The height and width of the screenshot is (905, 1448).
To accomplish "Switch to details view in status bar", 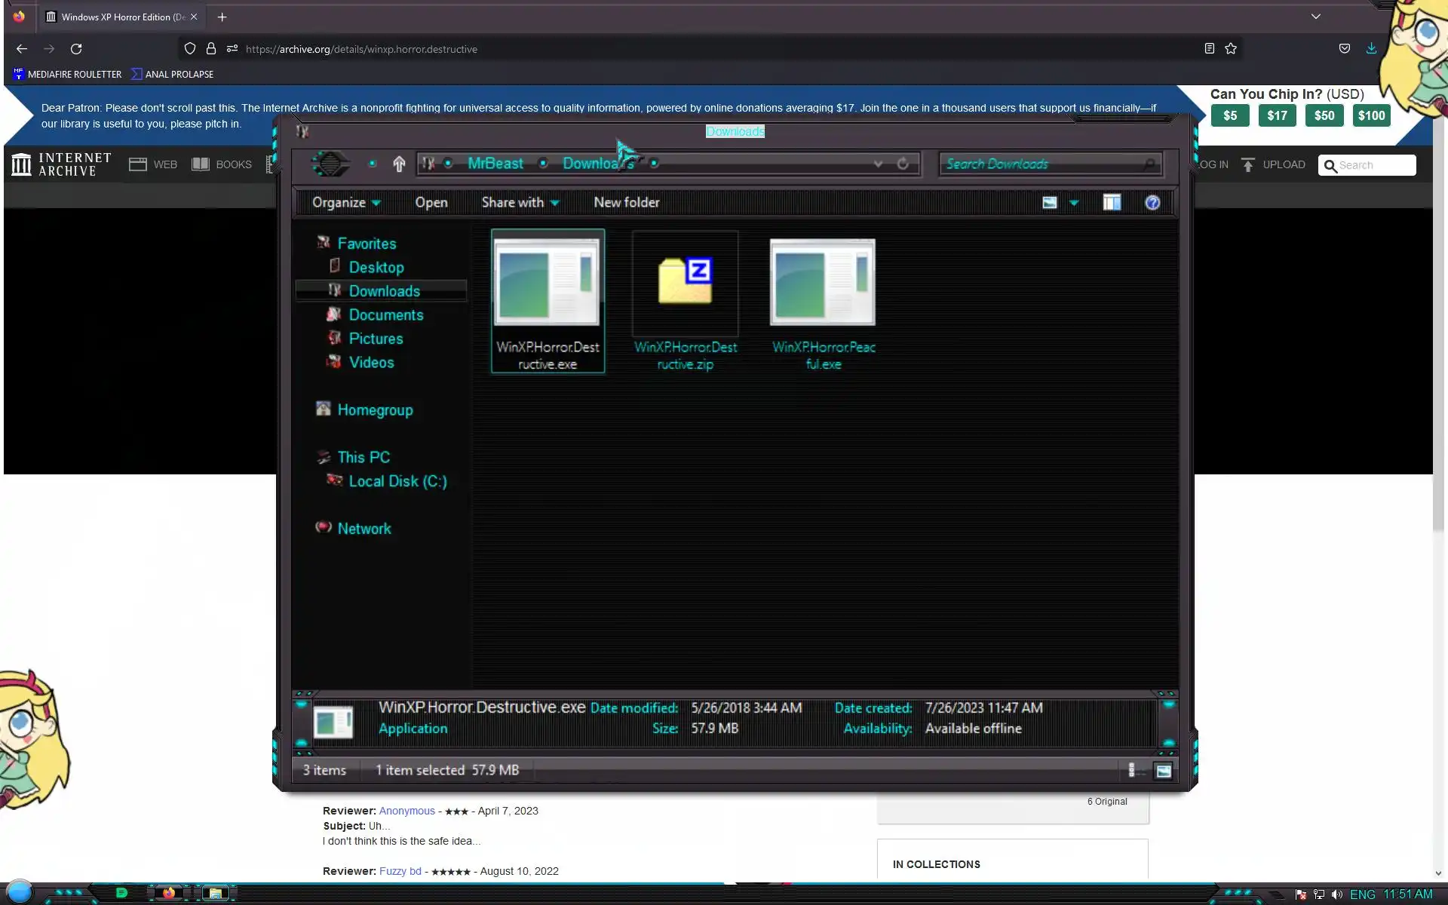I will pyautogui.click(x=1132, y=770).
